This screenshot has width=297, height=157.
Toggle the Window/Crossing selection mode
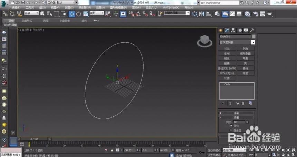point(63,14)
